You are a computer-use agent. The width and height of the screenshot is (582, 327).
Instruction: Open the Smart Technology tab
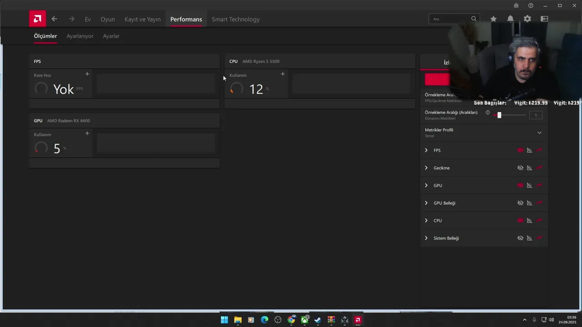236,19
